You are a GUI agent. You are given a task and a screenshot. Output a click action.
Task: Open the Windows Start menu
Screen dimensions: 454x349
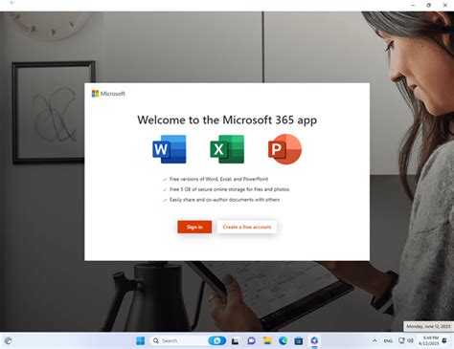pos(141,340)
